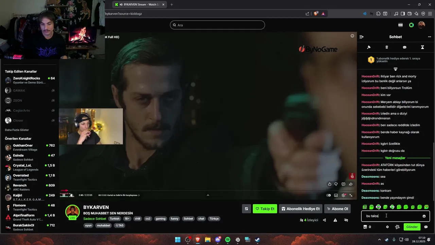Open the moderation hammer tool

click(x=369, y=47)
